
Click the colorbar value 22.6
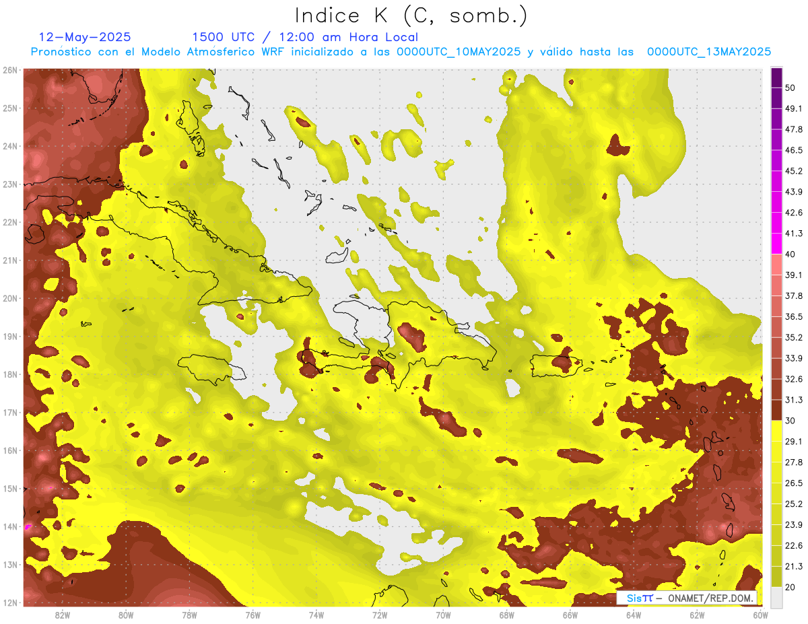click(x=794, y=546)
